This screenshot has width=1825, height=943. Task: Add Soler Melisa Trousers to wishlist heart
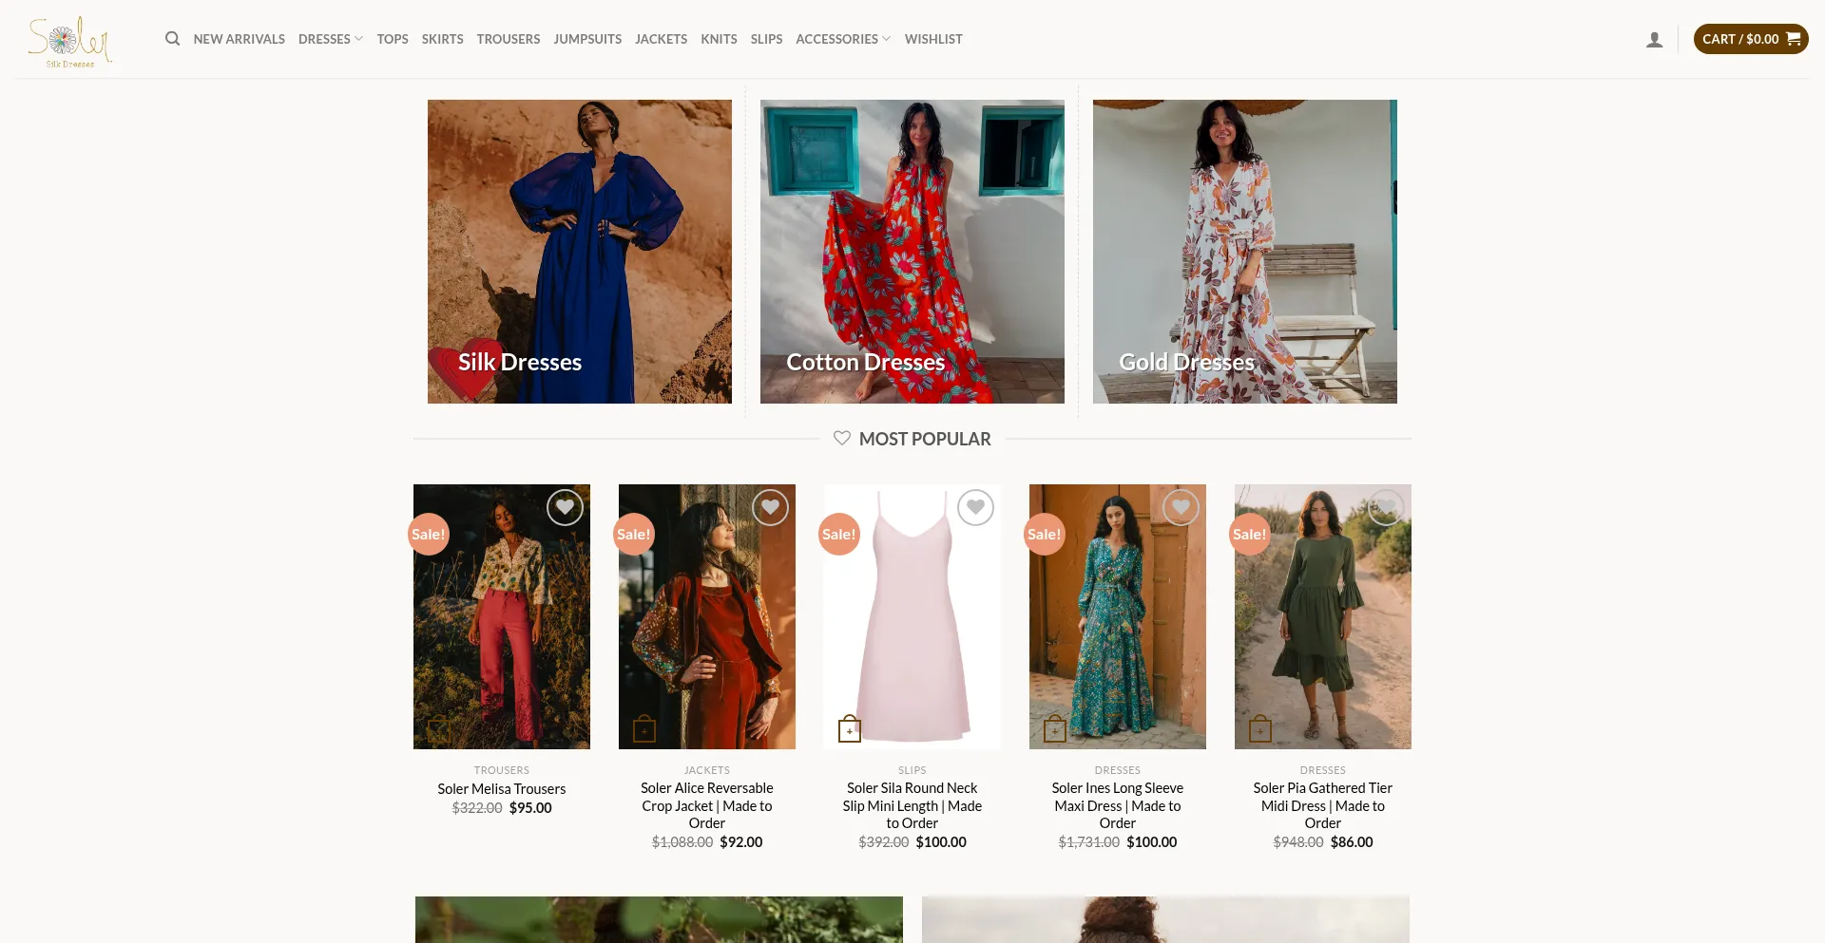(565, 507)
